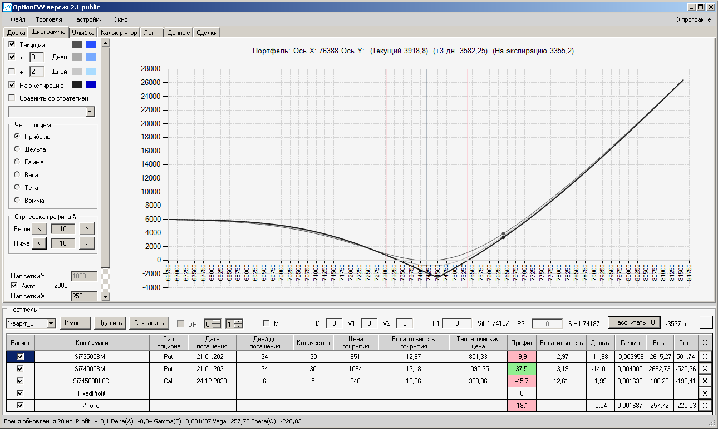Image resolution: width=718 pixels, height=429 pixels.
Task: Open the 1-вар-т_SI portfolio dropdown
Action: (51, 323)
